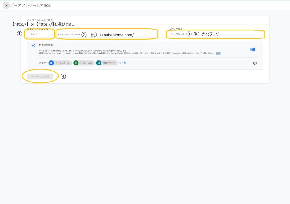Open the https:// protocol dropdown
290x204 pixels.
(41, 34)
